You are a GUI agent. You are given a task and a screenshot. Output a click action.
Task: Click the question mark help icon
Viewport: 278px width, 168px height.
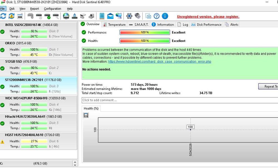(x=157, y=16)
